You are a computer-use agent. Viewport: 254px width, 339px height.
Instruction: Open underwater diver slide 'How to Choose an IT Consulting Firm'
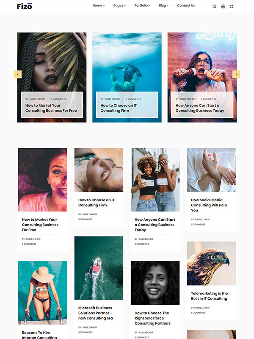click(x=127, y=78)
